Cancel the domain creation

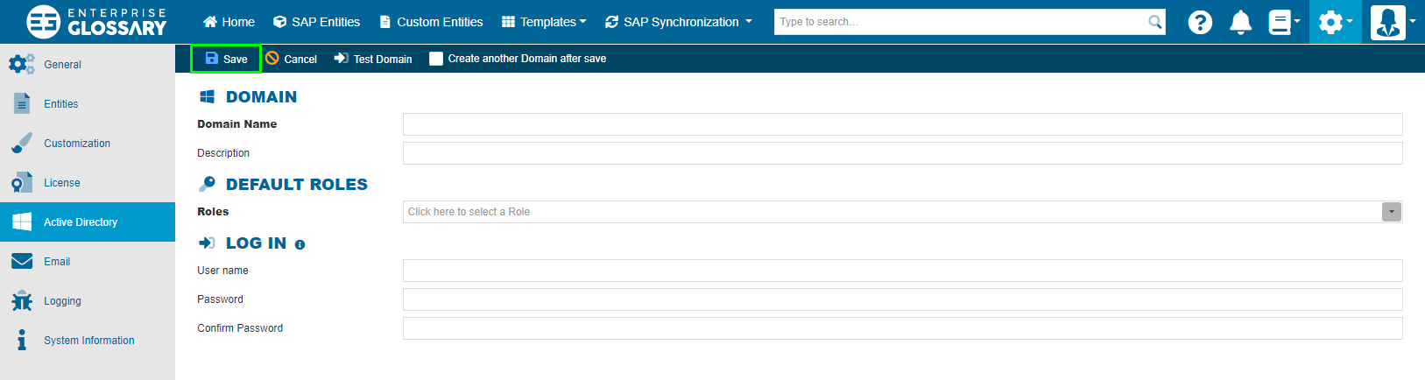[x=292, y=59]
